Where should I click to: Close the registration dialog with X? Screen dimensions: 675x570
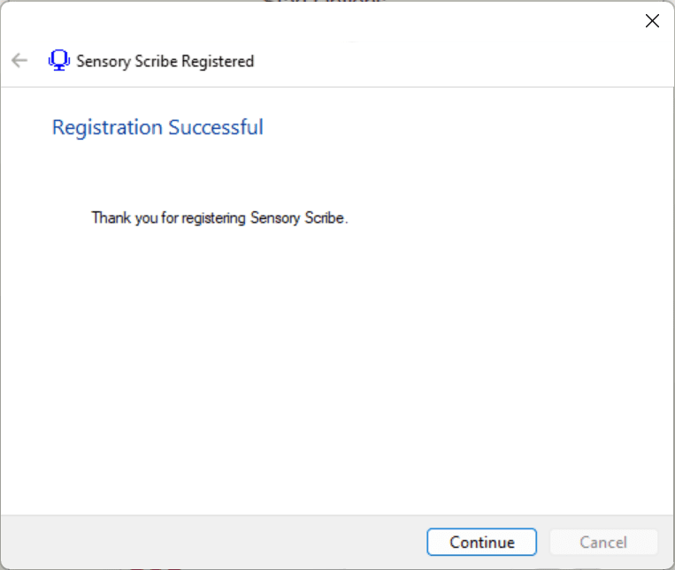pyautogui.click(x=652, y=21)
